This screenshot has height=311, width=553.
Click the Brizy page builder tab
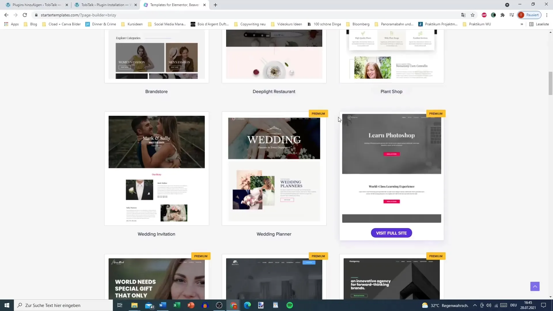[x=175, y=5]
